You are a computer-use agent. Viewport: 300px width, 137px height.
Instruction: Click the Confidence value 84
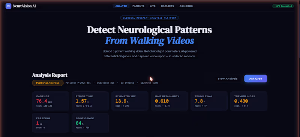[x=79, y=123]
